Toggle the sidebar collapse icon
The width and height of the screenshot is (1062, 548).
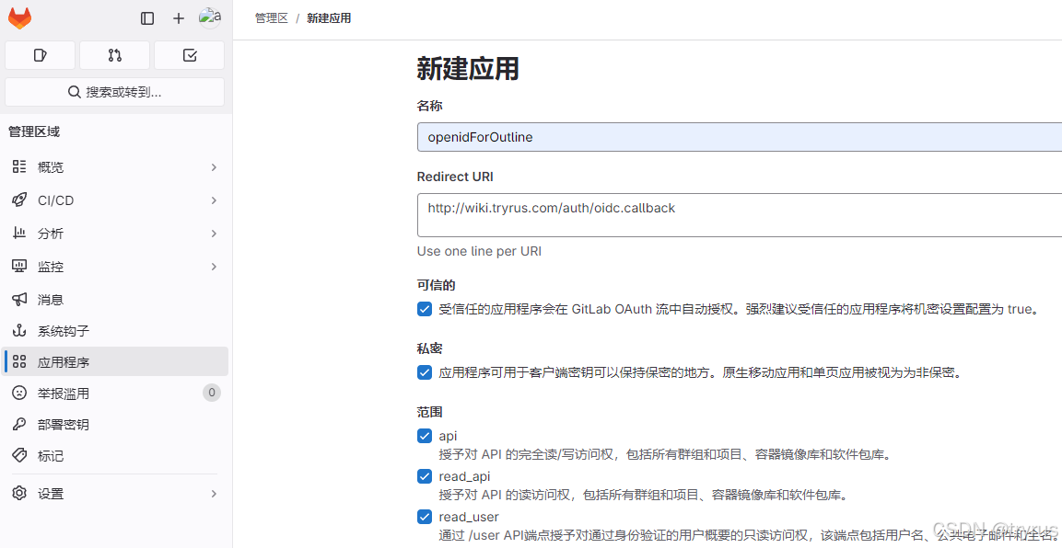[146, 17]
